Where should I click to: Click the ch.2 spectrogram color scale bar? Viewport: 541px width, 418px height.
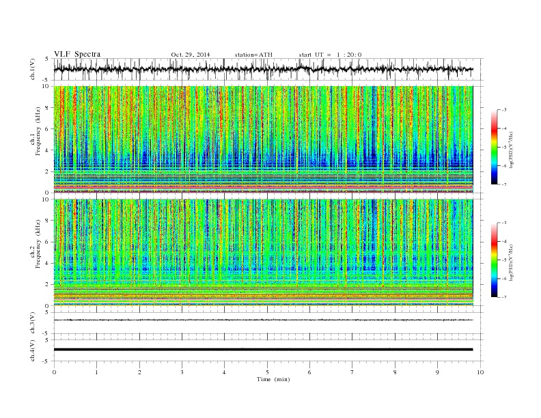(495, 260)
